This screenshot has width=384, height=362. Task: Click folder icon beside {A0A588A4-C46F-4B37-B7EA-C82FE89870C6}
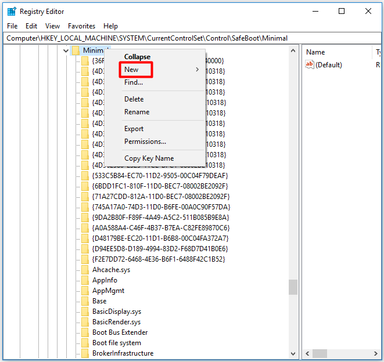tap(85, 228)
